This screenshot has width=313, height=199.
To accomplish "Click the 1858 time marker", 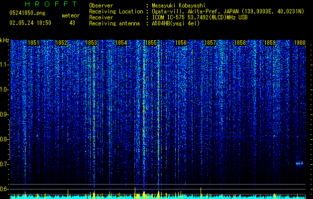I will 240,43.
